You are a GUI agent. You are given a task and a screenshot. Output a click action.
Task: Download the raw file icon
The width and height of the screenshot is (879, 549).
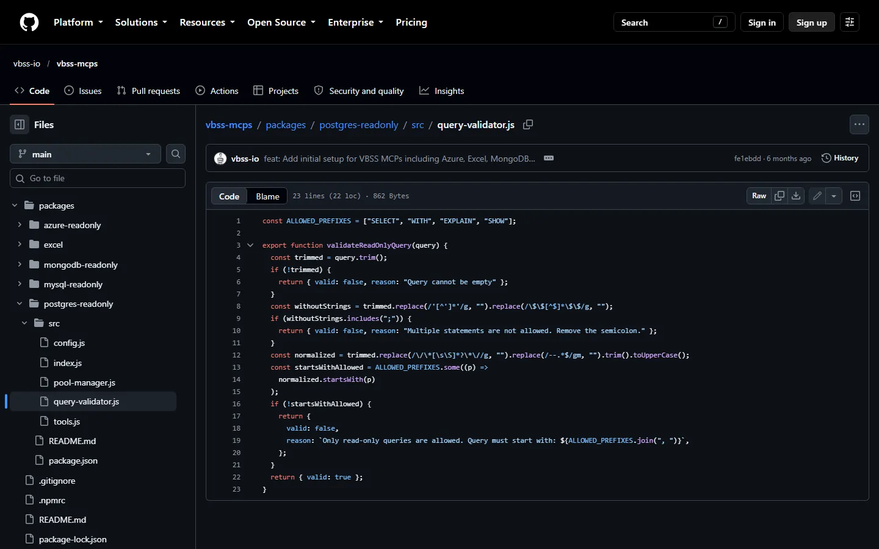click(x=796, y=196)
